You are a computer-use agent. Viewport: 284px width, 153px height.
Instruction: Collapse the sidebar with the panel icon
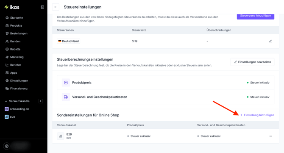coord(42,7)
